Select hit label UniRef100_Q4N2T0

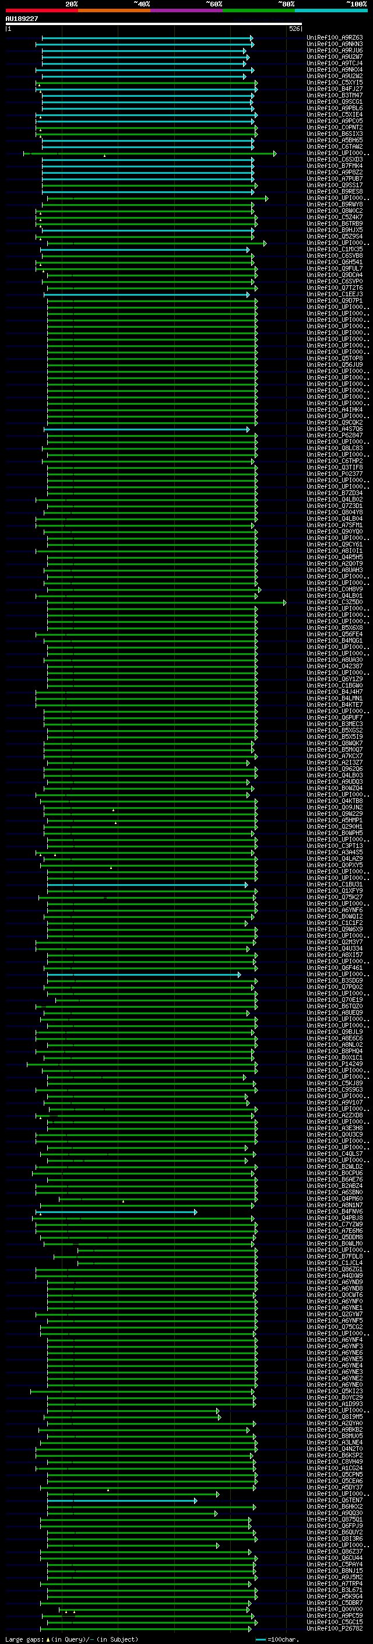335,1449
